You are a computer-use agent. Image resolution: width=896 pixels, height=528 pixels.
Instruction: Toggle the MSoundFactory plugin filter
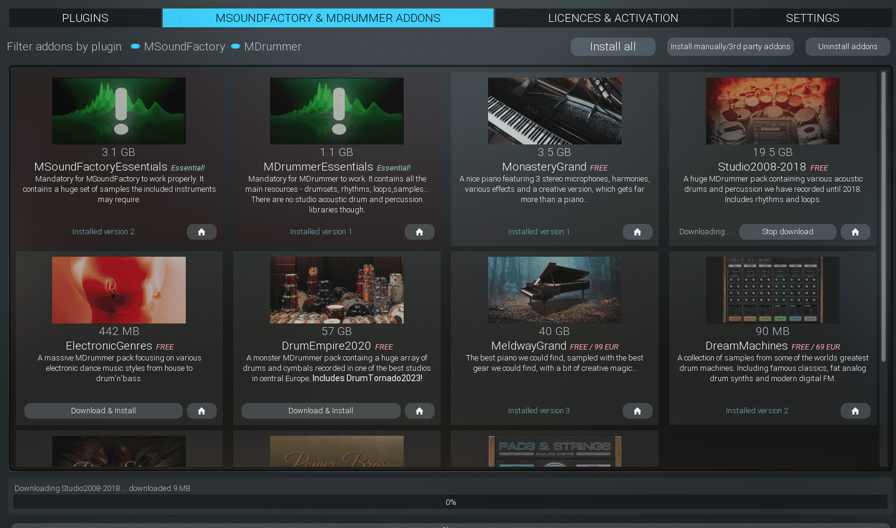click(178, 47)
